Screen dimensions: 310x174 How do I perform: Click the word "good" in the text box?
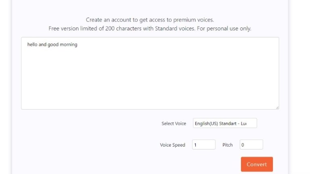[x=53, y=45]
